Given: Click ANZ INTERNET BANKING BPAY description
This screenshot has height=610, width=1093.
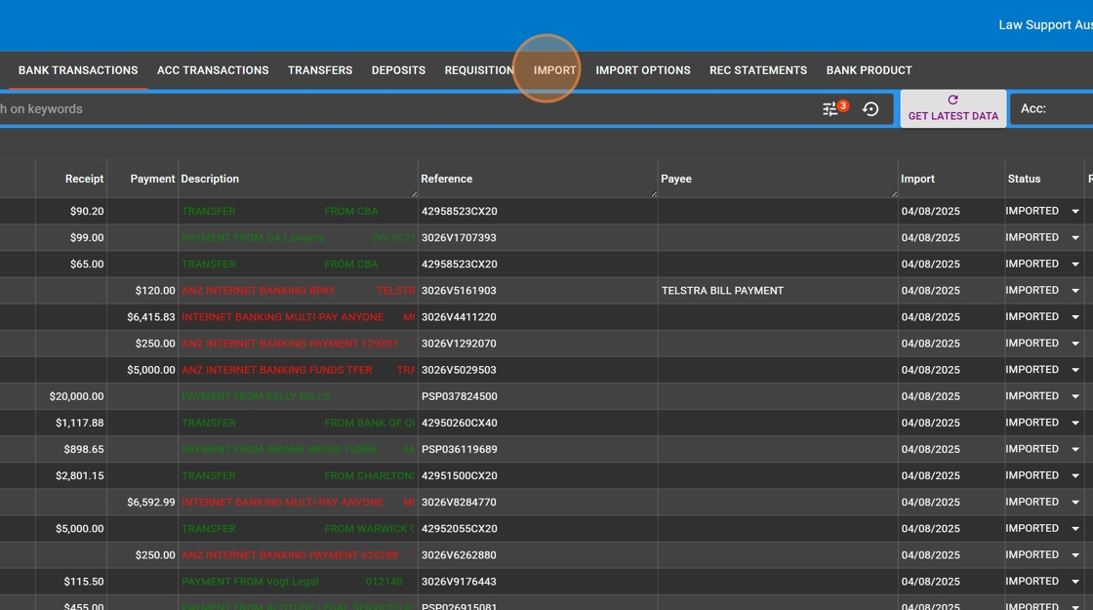Looking at the screenshot, I should tap(258, 291).
